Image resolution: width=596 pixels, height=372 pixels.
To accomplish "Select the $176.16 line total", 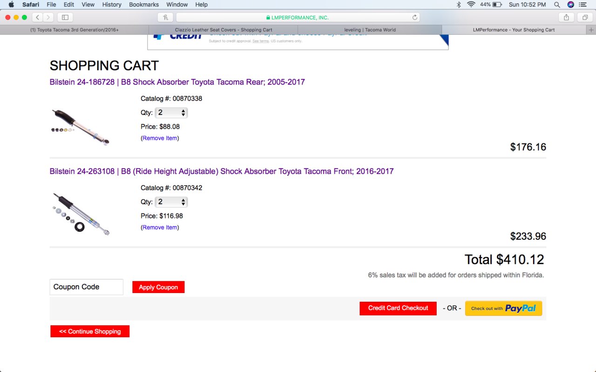I will pos(528,147).
